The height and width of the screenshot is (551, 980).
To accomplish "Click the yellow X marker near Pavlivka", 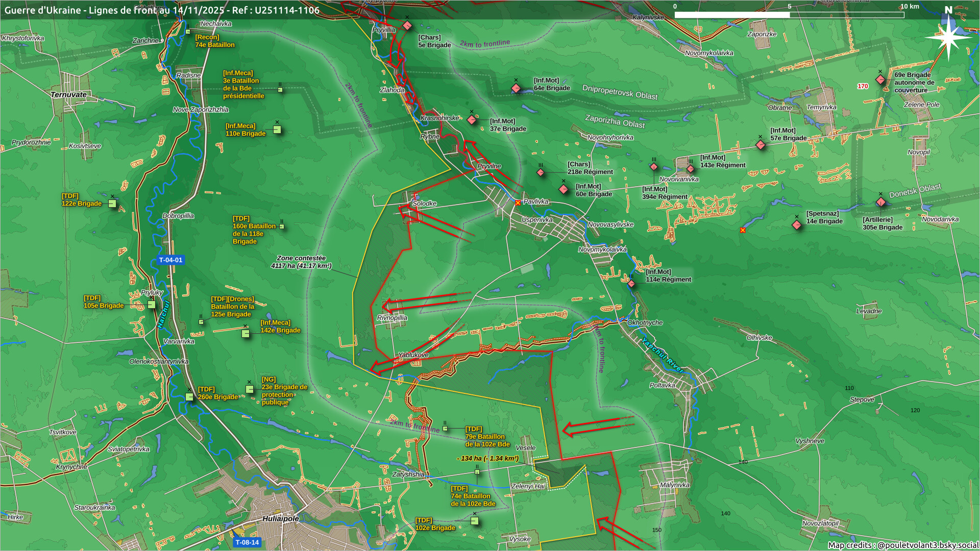I will pyautogui.click(x=518, y=203).
